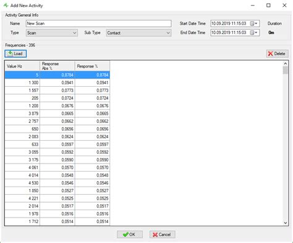Select the row with Value Hz 3 879
The width and height of the screenshot is (293, 243).
pos(57,113)
